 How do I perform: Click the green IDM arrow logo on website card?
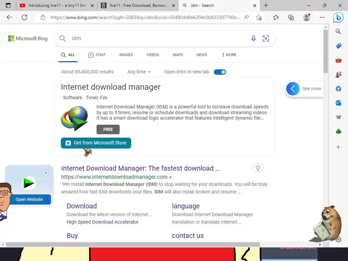[x=29, y=183]
